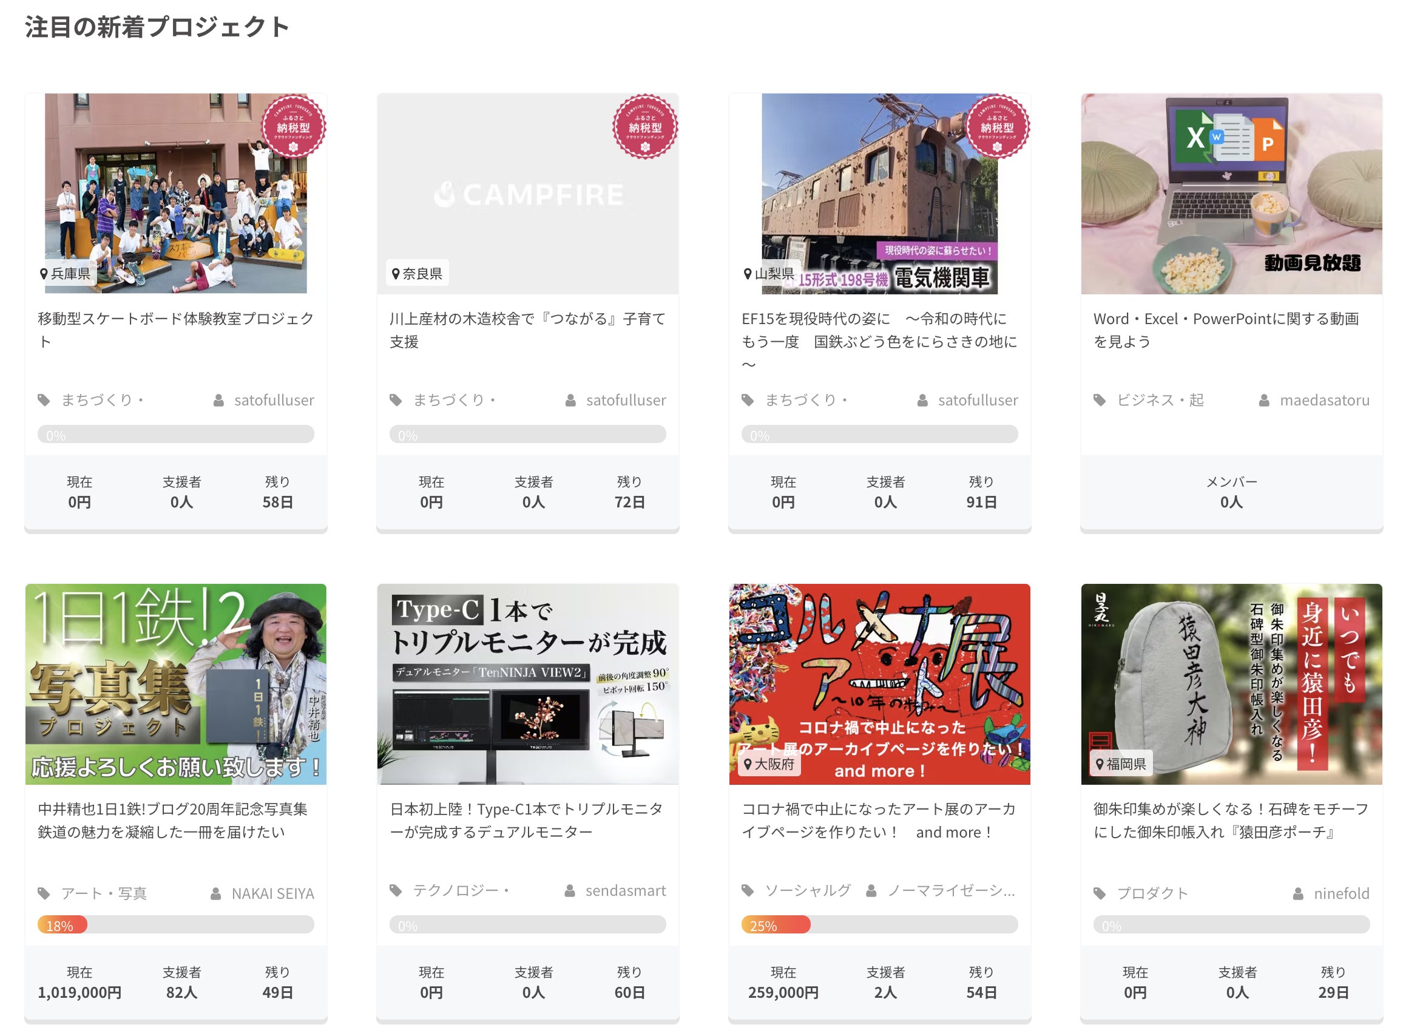Open the ビジネス・起 category link
Image resolution: width=1403 pixels, height=1033 pixels.
tap(1160, 399)
